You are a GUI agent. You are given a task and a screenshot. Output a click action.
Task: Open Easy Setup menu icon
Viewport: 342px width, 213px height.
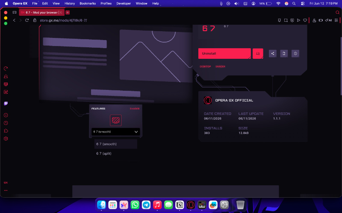click(336, 20)
